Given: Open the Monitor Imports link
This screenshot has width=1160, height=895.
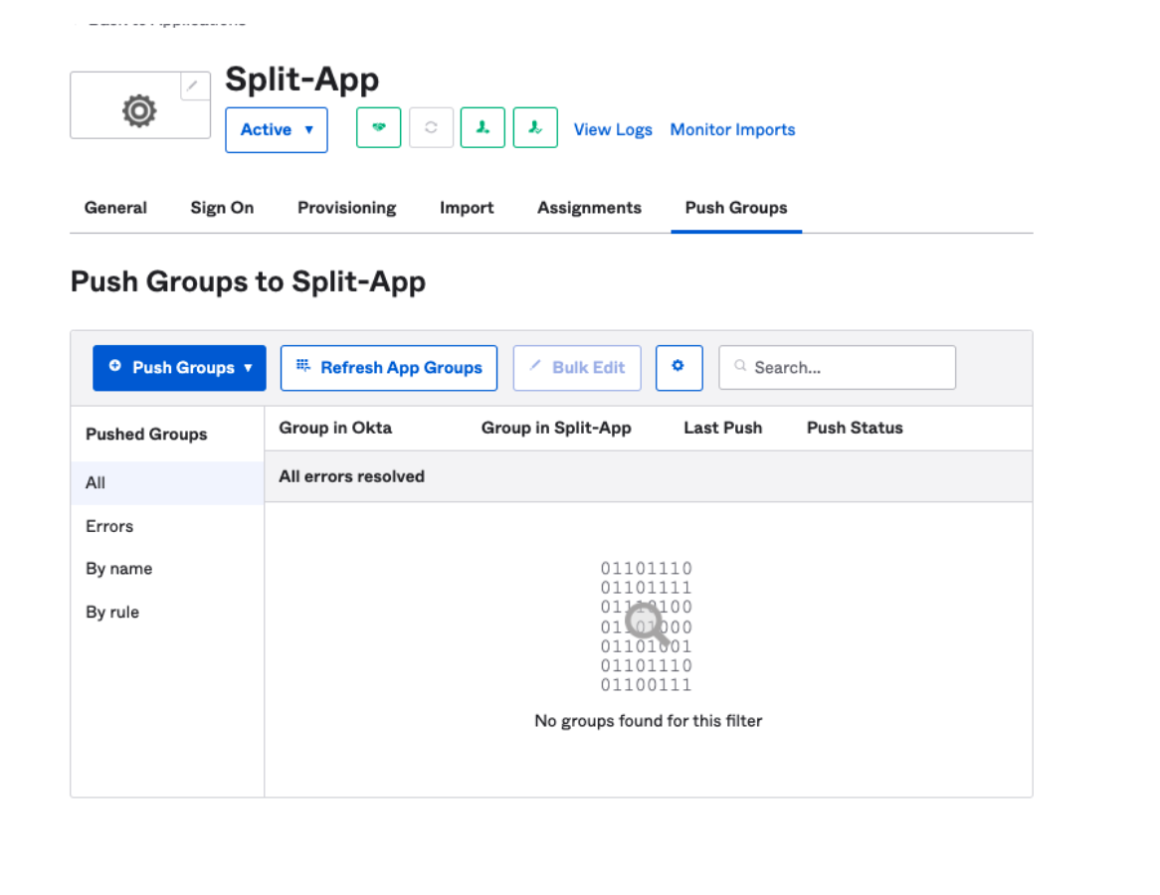Looking at the screenshot, I should [732, 130].
